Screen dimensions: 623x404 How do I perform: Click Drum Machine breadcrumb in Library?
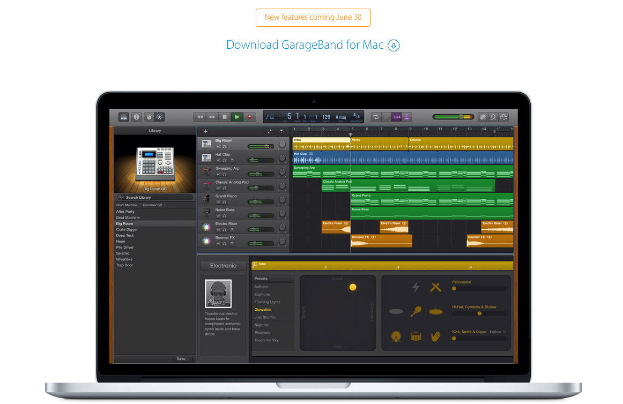127,205
